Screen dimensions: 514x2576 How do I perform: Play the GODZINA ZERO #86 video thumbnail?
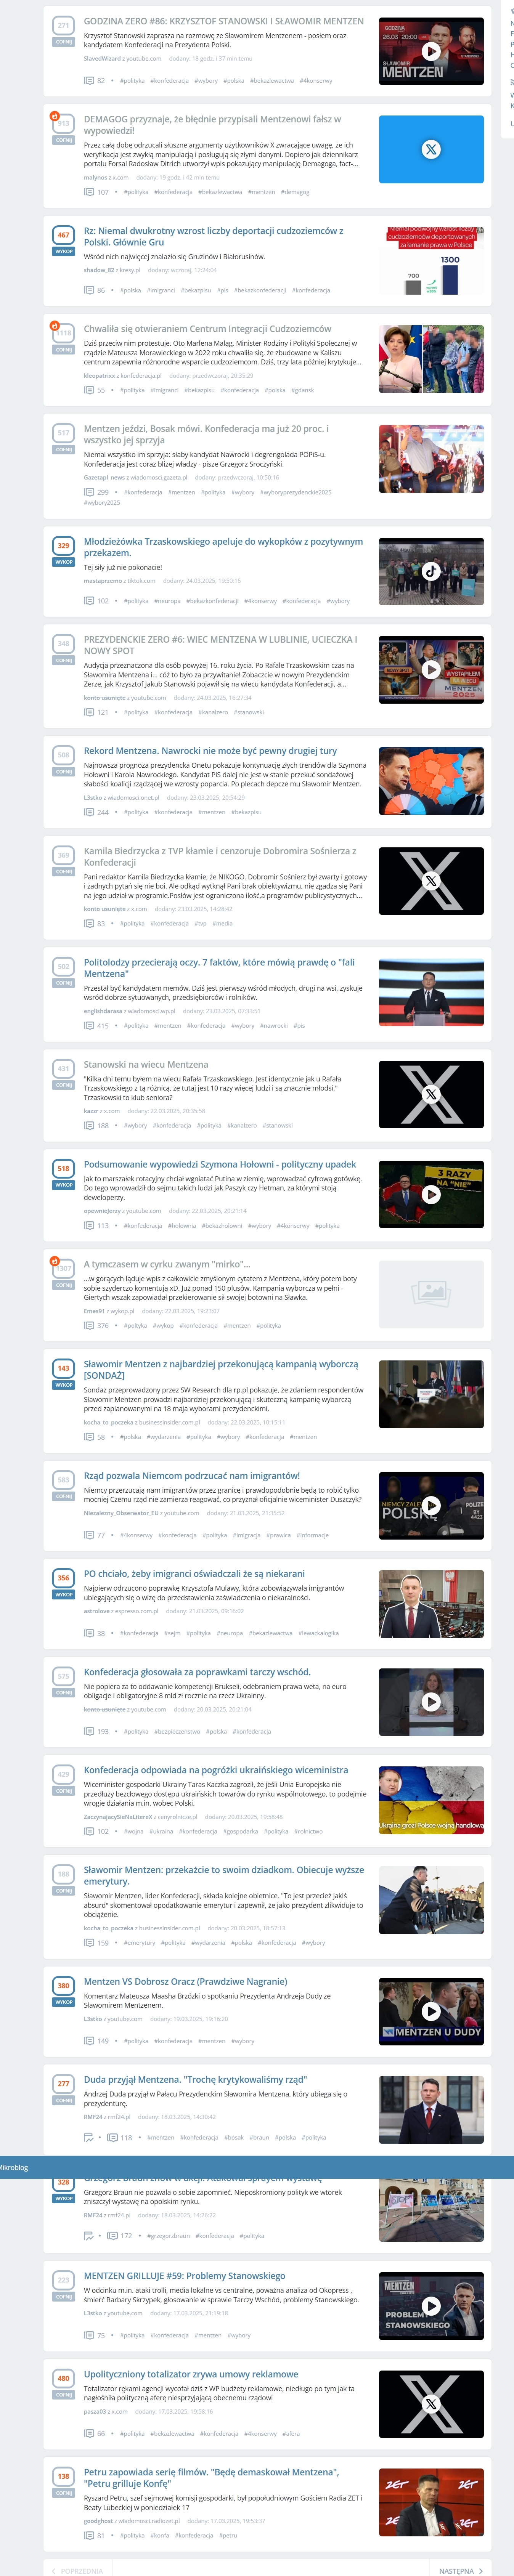tap(431, 51)
